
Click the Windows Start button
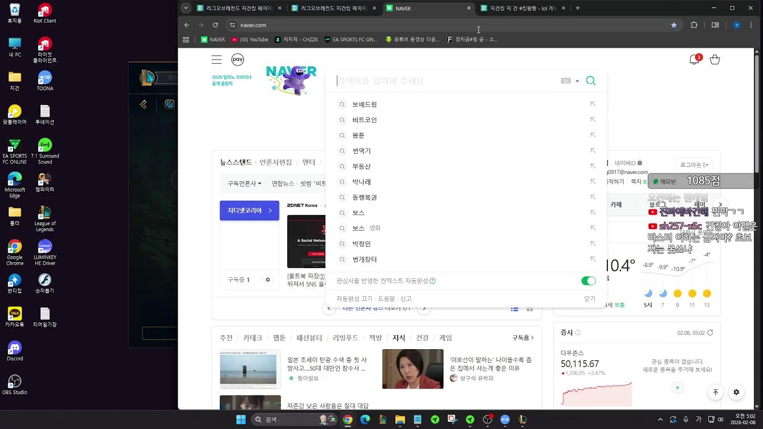click(x=241, y=419)
